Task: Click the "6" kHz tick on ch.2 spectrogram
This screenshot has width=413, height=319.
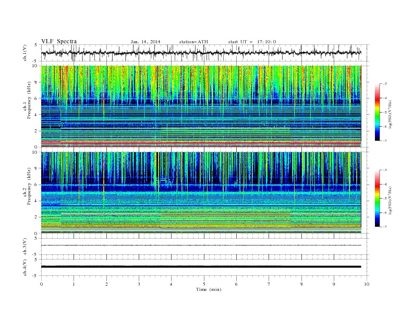Action: [36, 185]
